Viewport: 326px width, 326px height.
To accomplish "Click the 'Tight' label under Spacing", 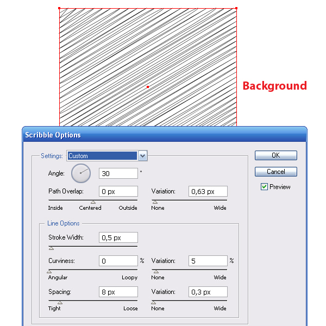I will (x=54, y=308).
